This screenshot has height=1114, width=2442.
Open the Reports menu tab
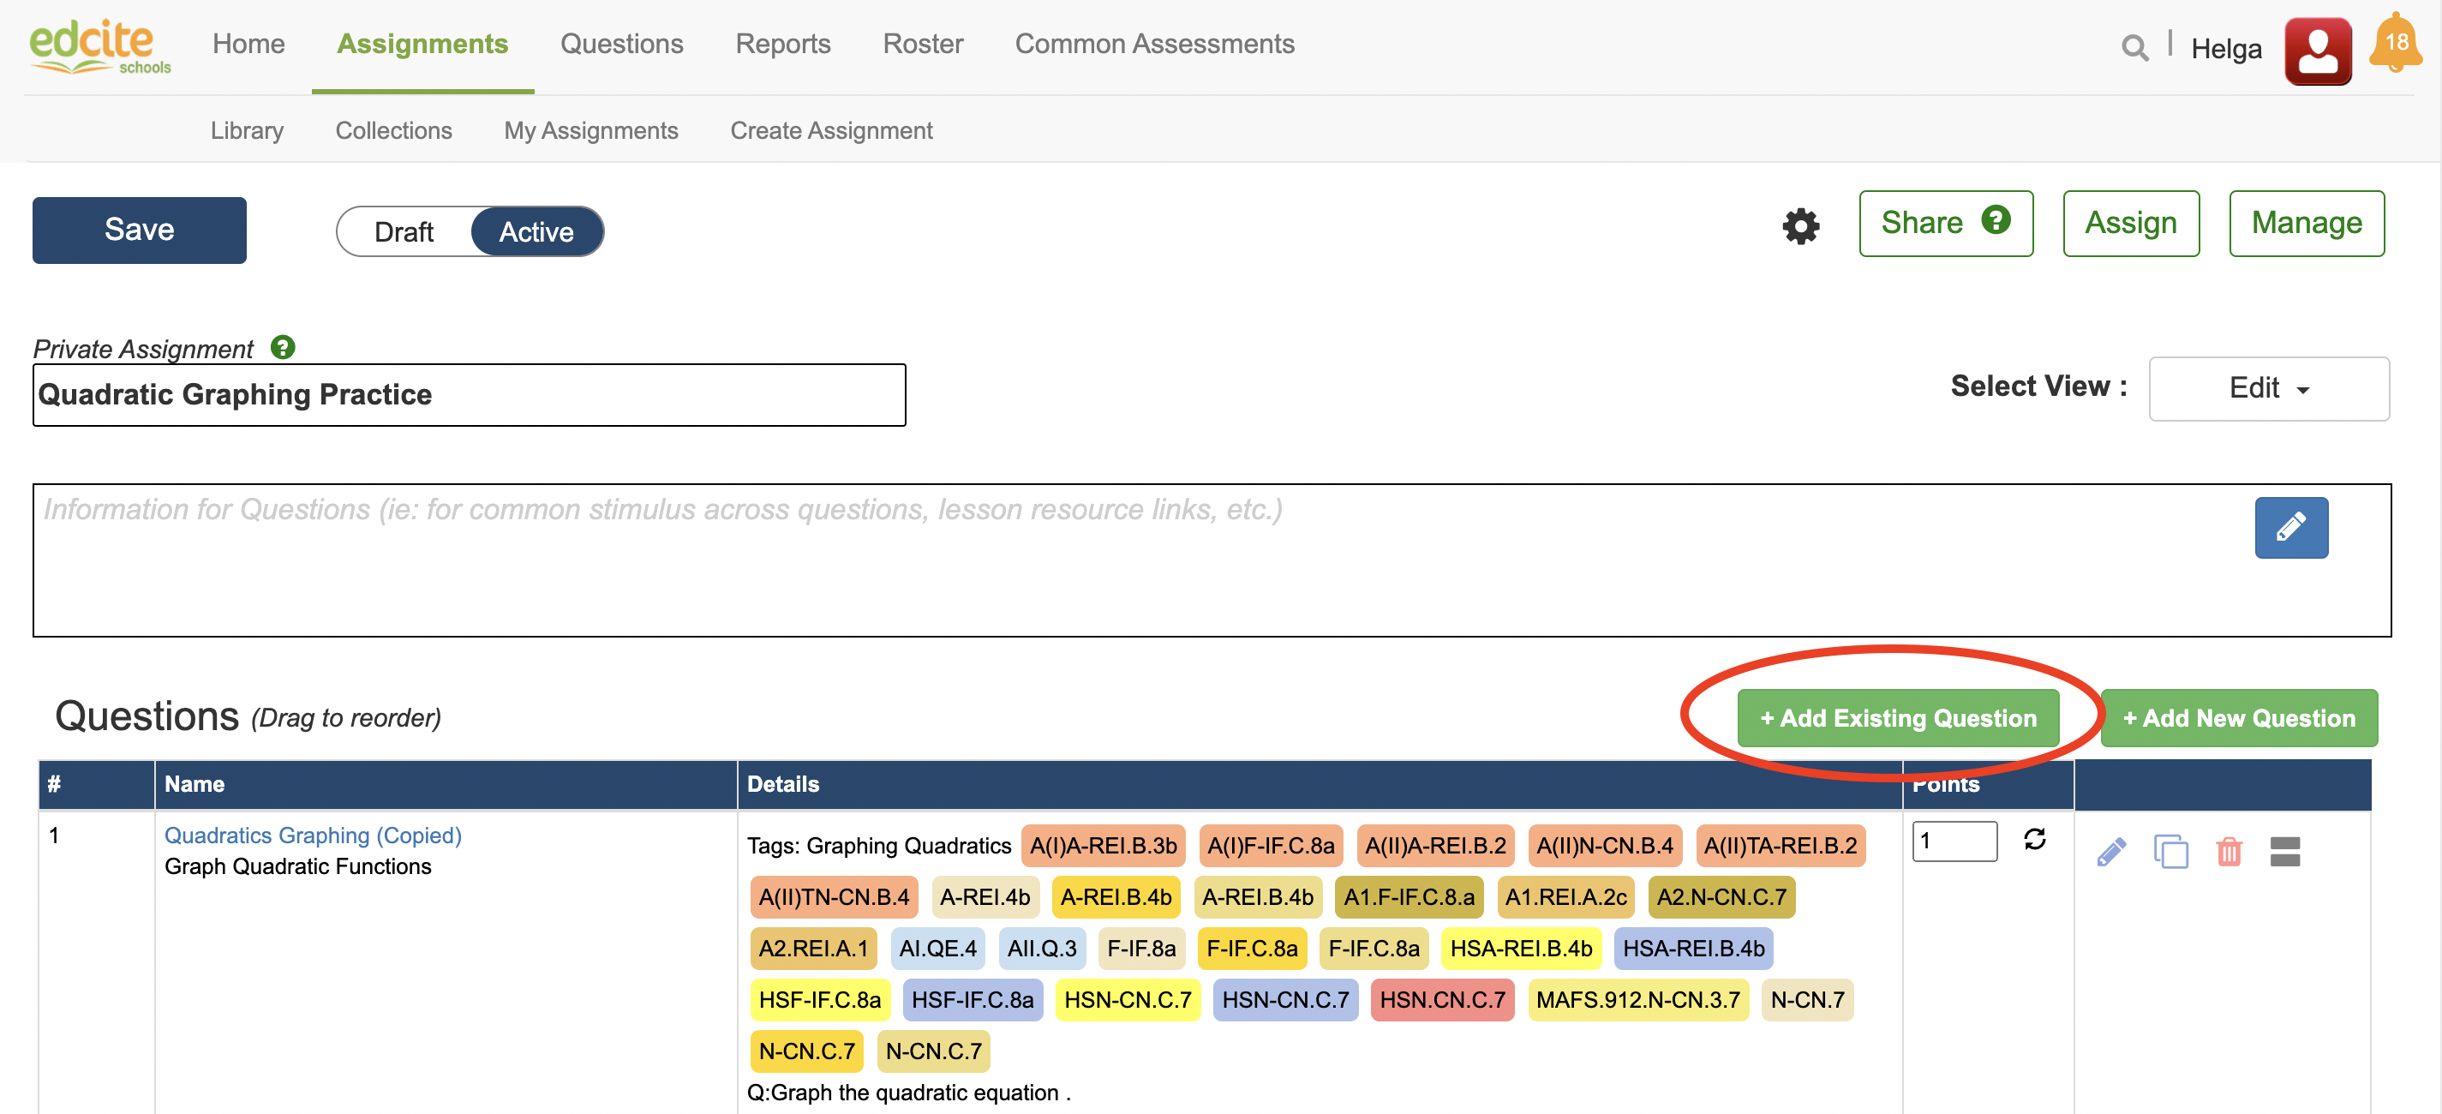tap(782, 44)
